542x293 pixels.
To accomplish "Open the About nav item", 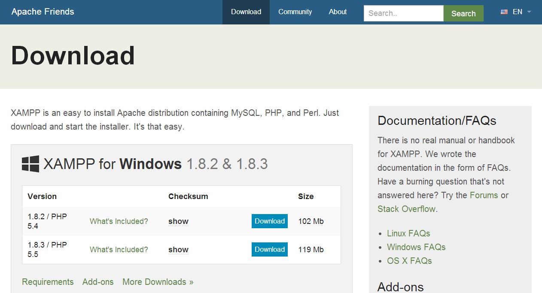I will point(338,12).
